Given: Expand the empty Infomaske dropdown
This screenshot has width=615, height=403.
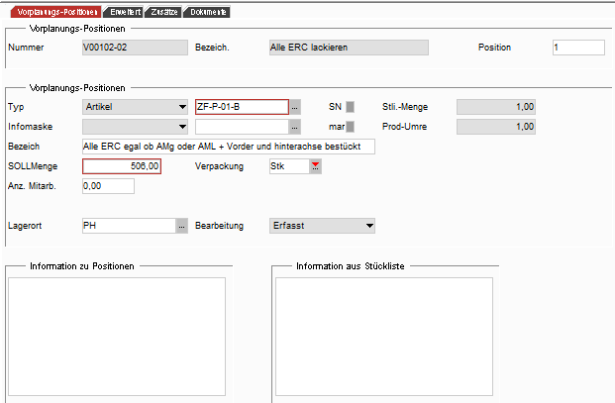Looking at the screenshot, I should [135, 127].
